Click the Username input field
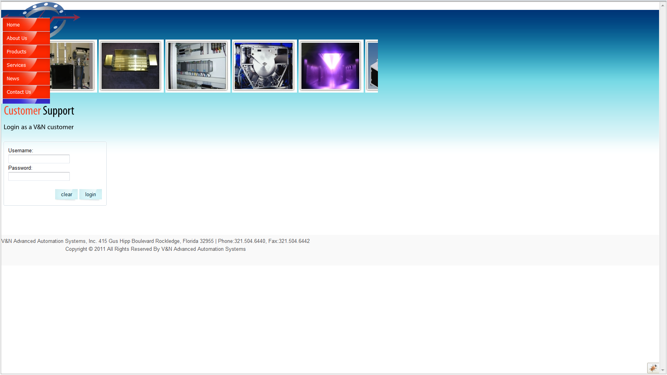 [39, 159]
